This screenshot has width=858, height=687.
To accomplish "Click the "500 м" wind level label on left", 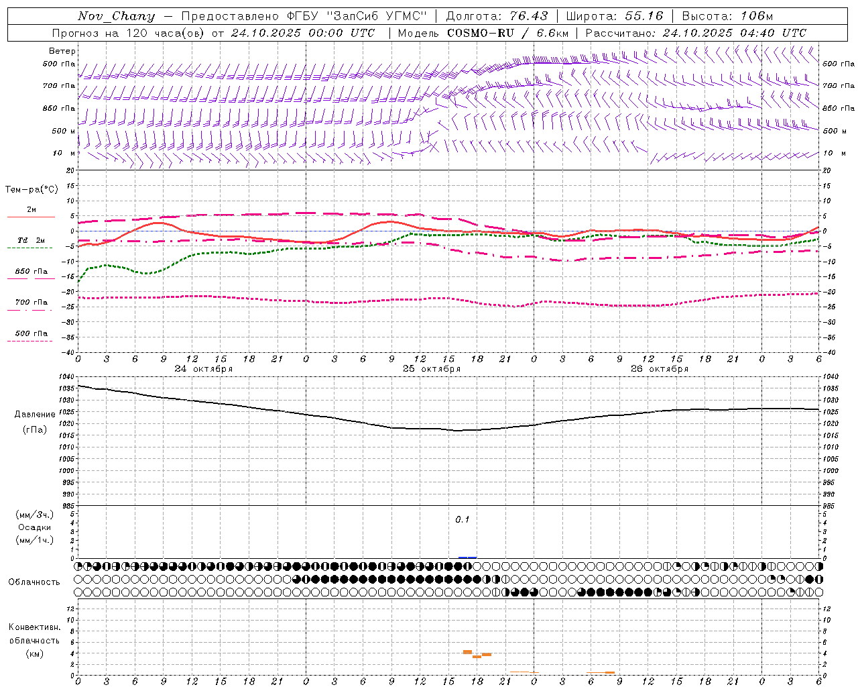I will pyautogui.click(x=64, y=131).
